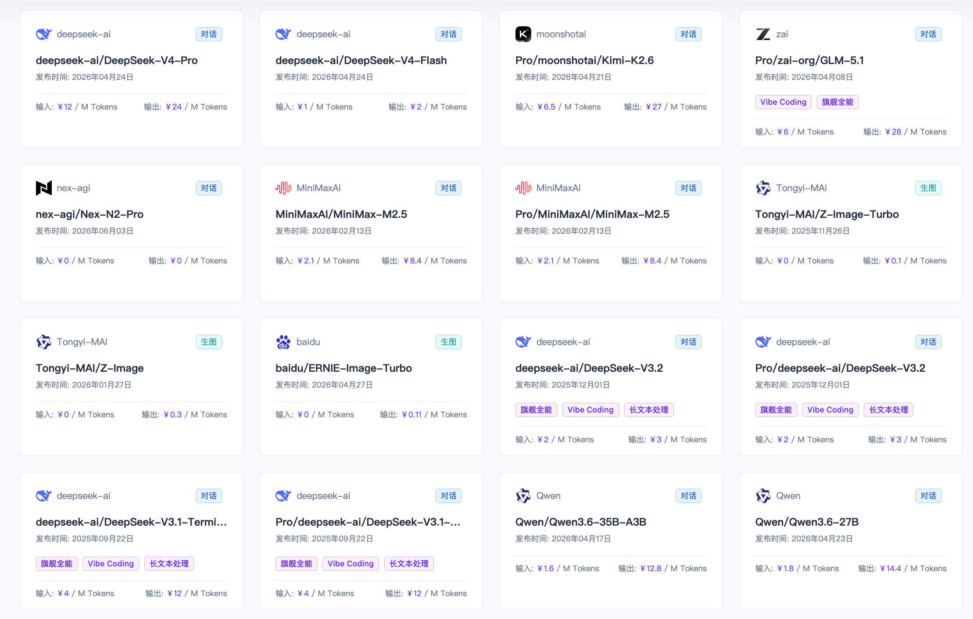Click the baidu provider name

(308, 342)
